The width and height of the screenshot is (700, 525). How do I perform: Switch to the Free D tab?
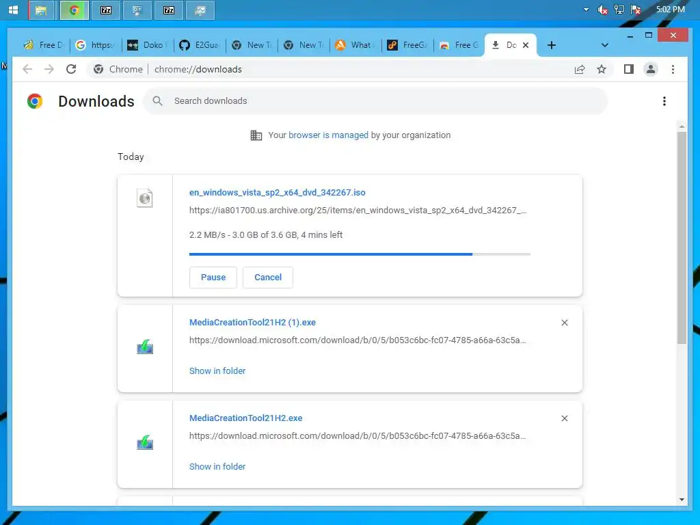44,45
